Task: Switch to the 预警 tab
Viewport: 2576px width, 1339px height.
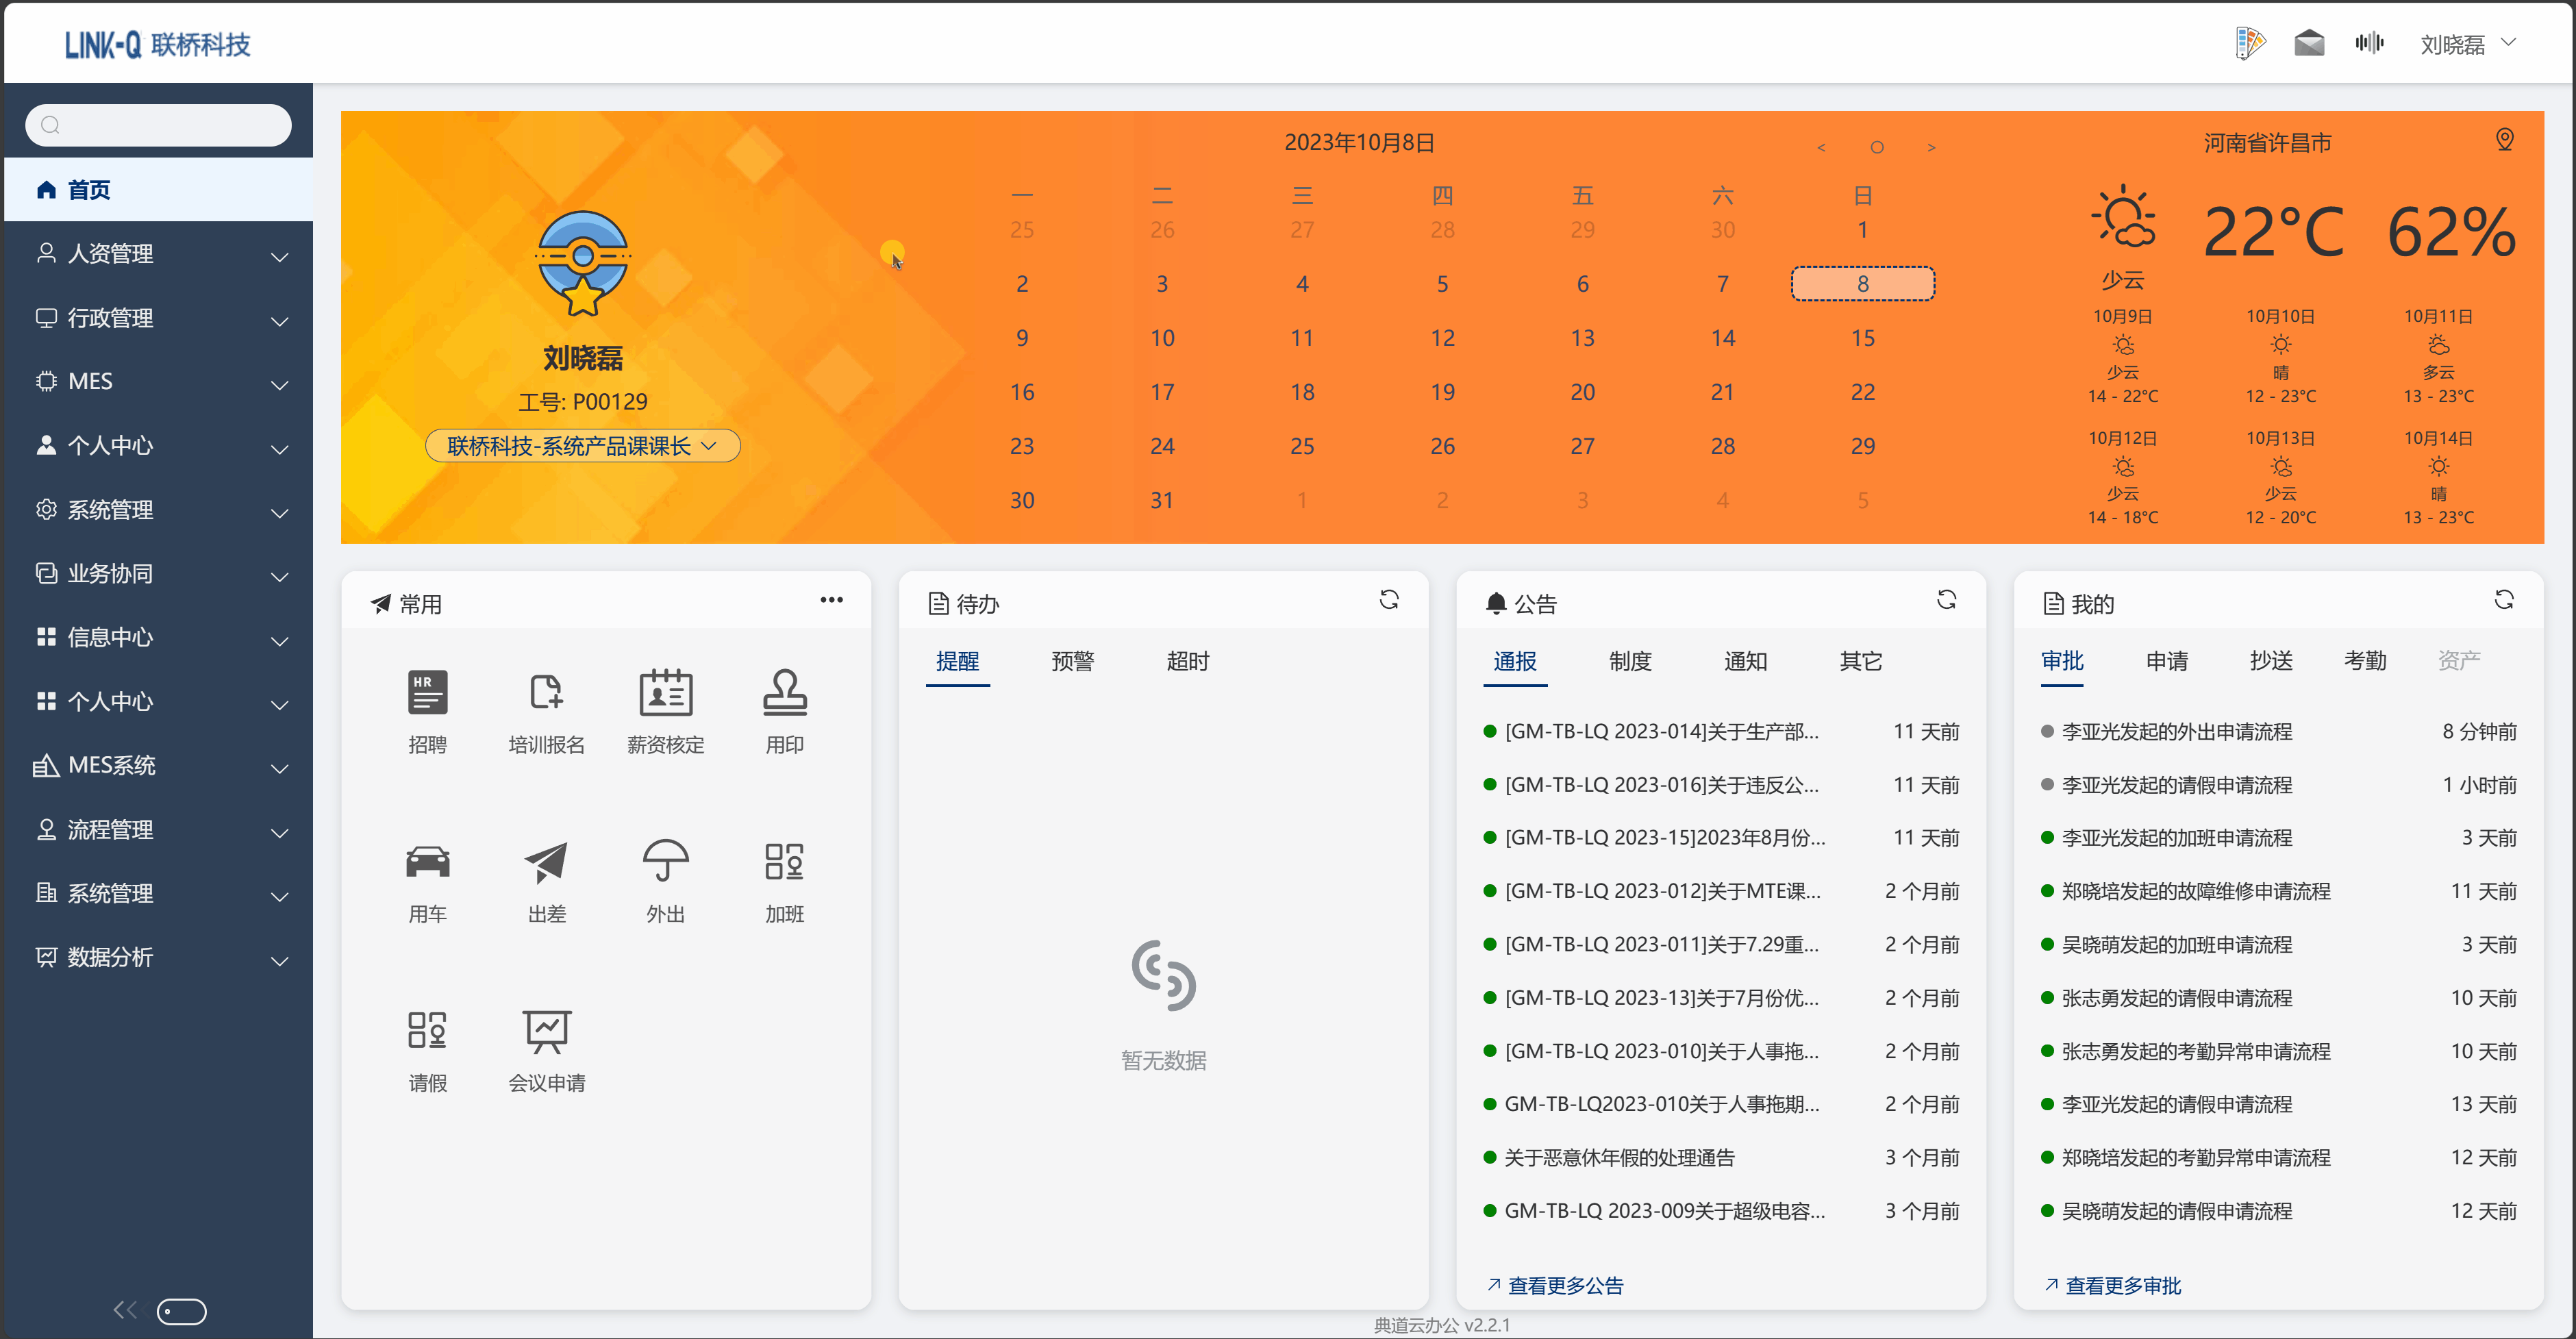Action: tap(1072, 661)
